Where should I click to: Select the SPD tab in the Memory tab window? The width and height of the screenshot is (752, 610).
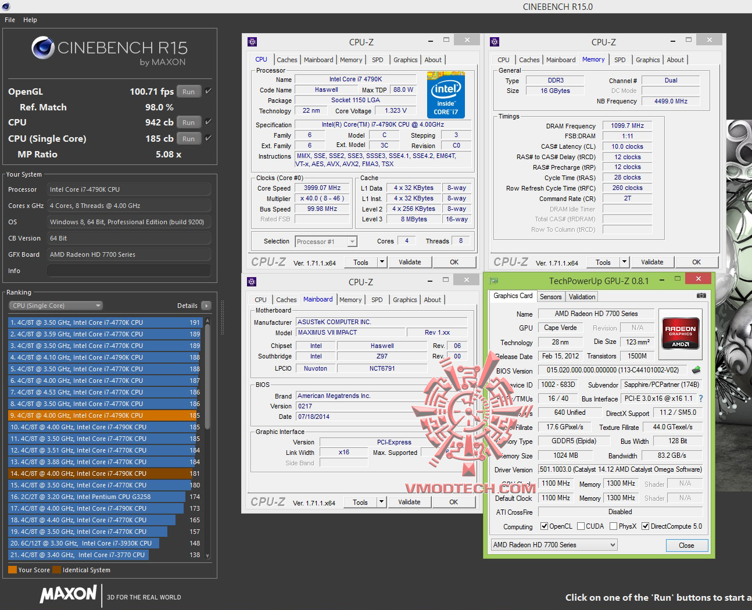coord(620,60)
